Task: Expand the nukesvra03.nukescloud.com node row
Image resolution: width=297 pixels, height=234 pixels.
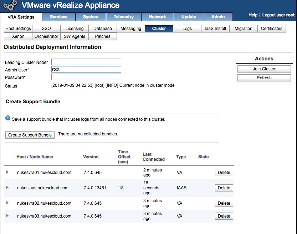Action: click(7, 216)
